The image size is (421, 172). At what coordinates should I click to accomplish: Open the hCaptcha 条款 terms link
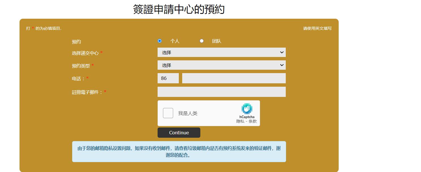coord(252,121)
